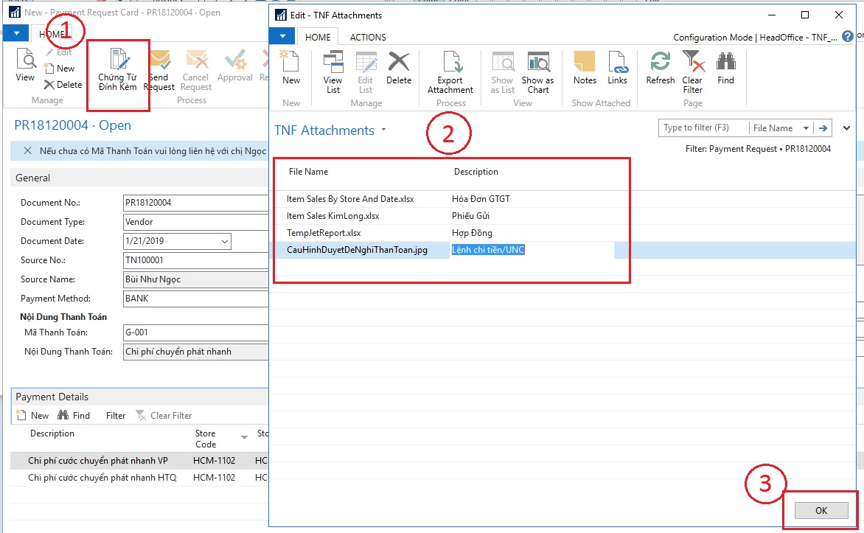Click Export Attachment icon
This screenshot has height=533, width=864.
pyautogui.click(x=450, y=72)
